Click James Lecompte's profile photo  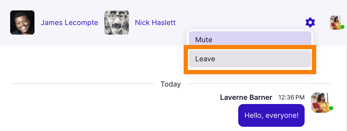pyautogui.click(x=22, y=22)
